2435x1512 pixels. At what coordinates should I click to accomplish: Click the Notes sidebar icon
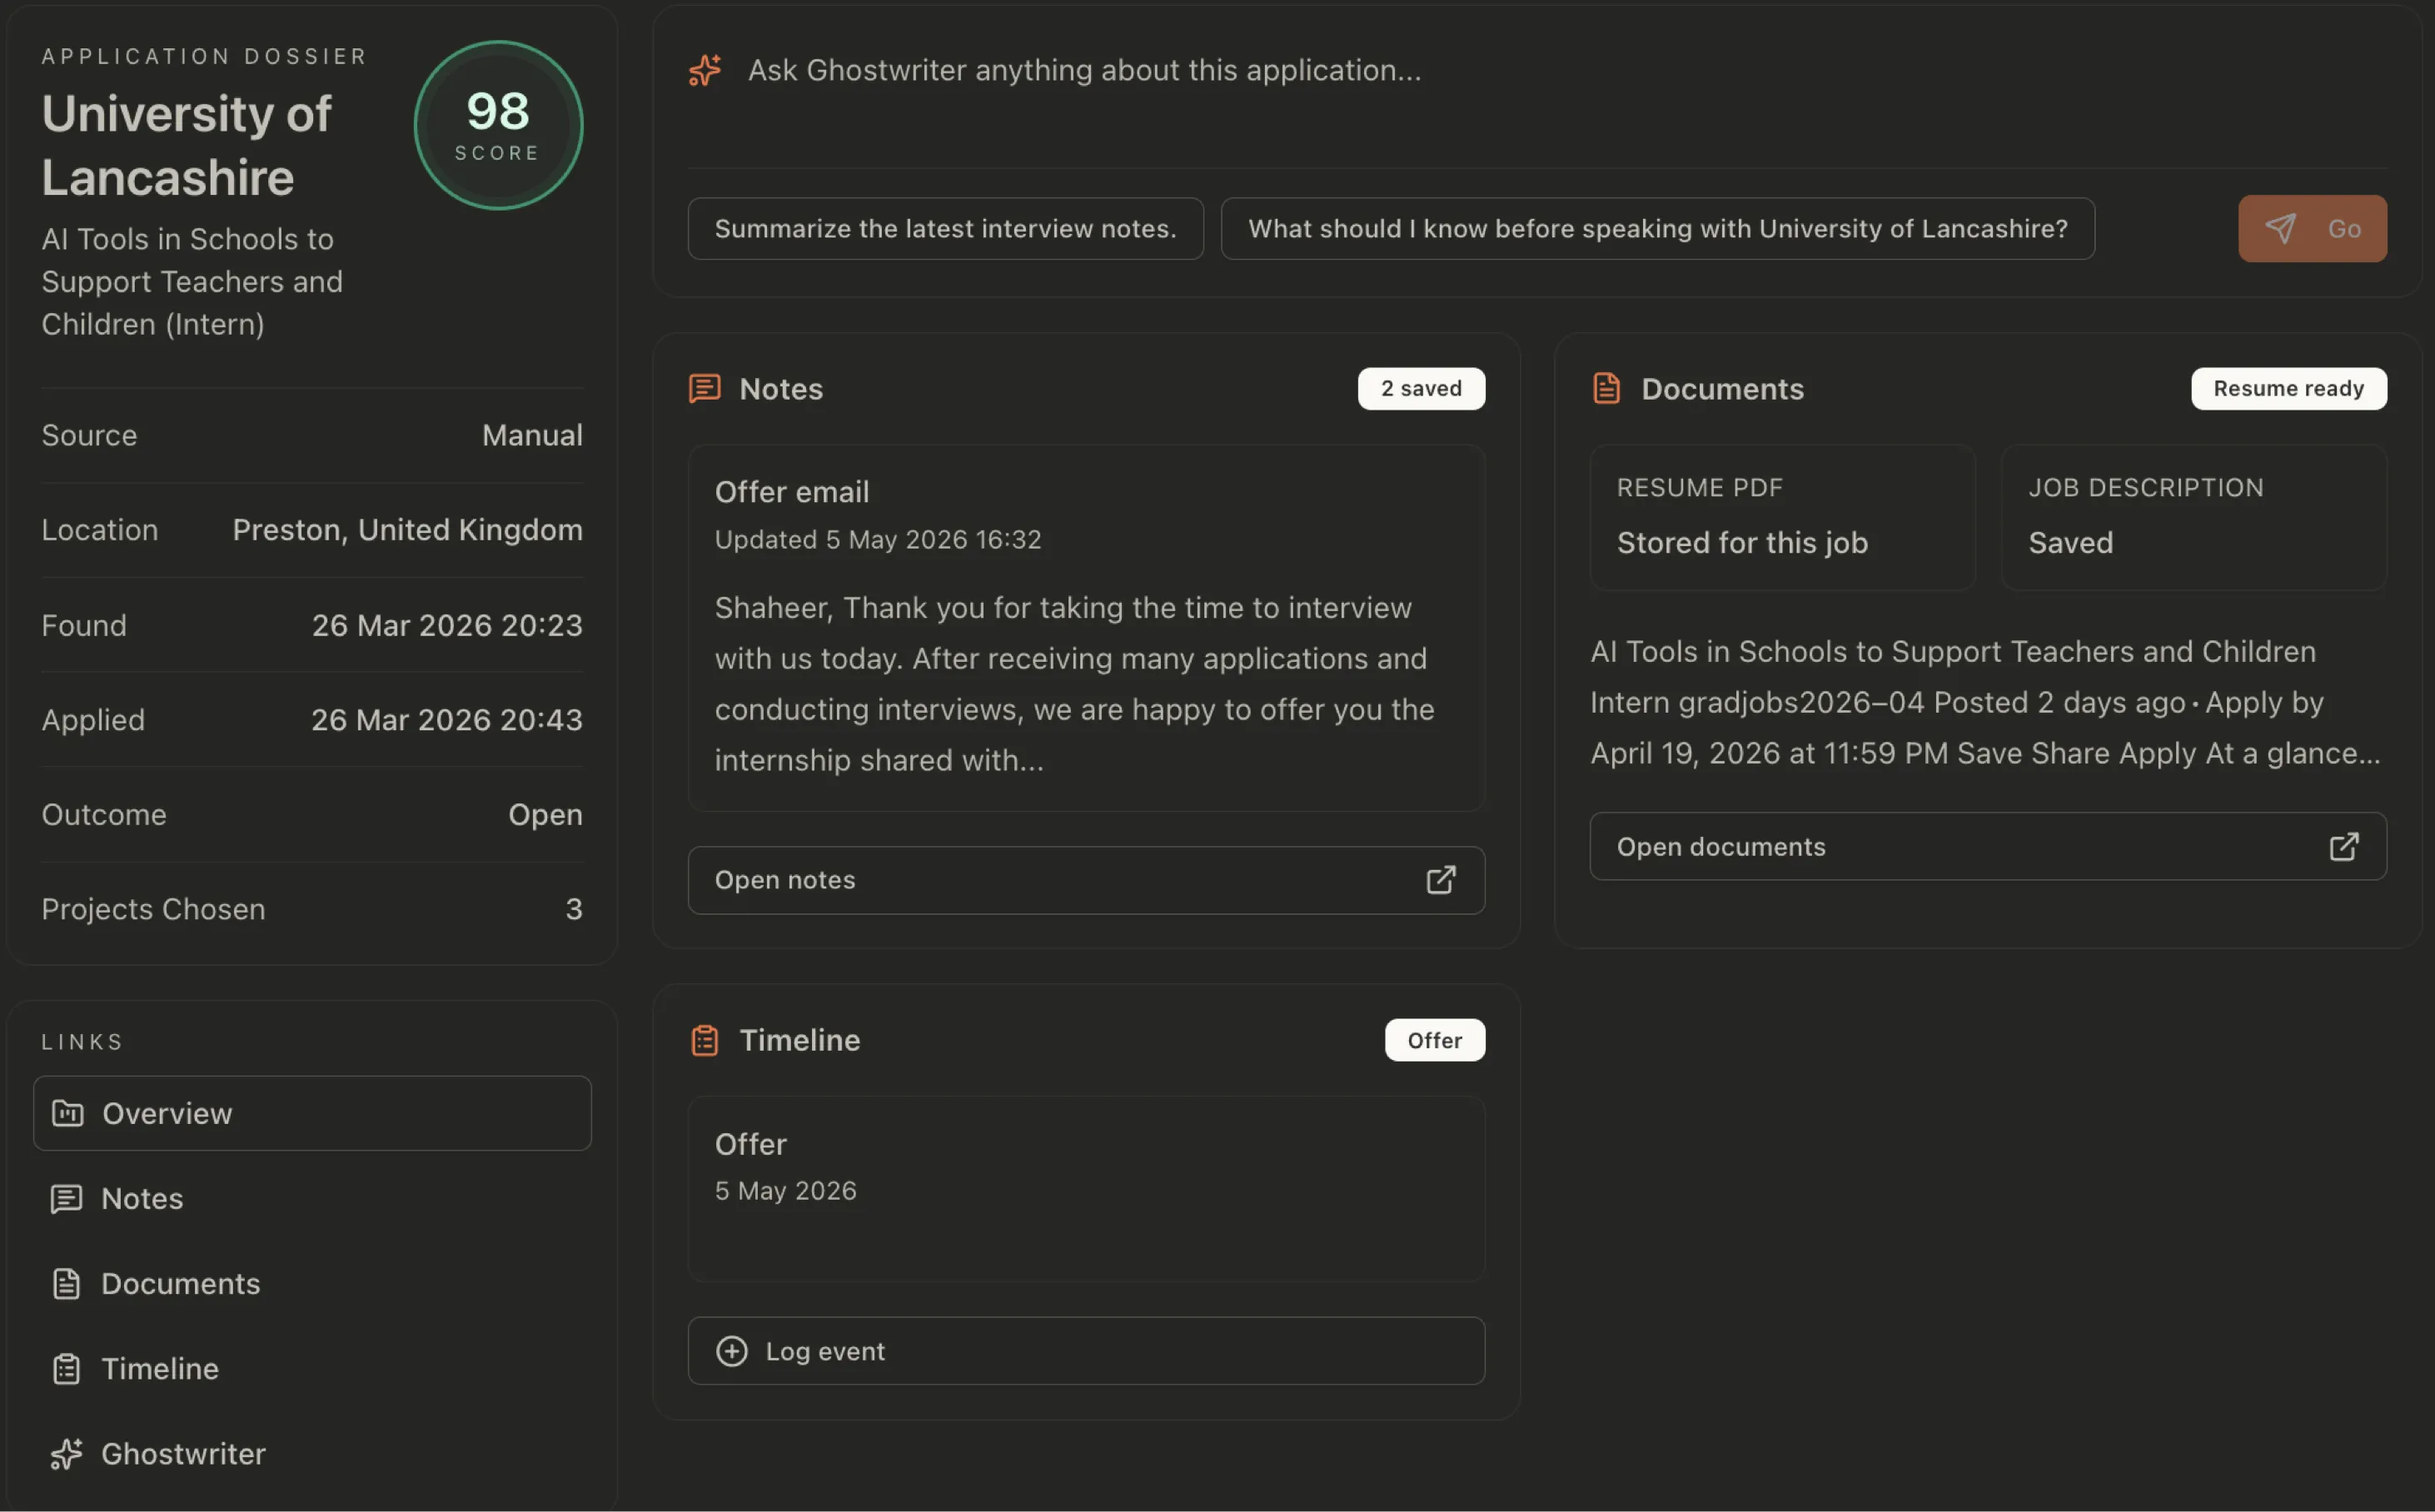[67, 1198]
